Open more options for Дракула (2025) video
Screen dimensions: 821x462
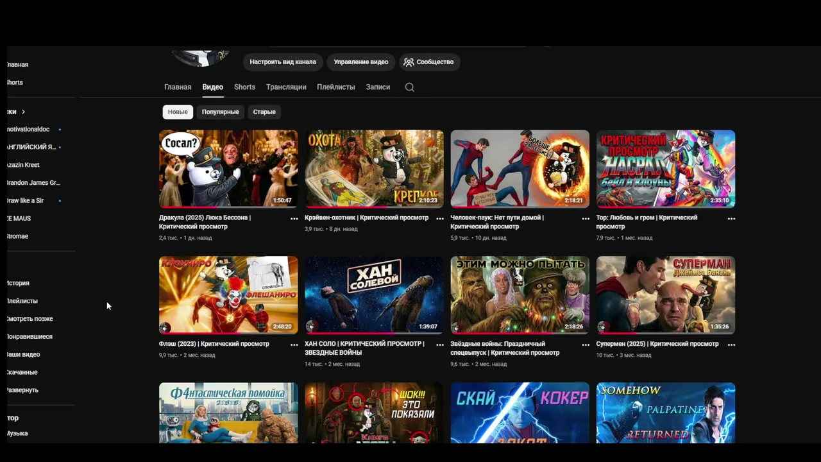(294, 218)
